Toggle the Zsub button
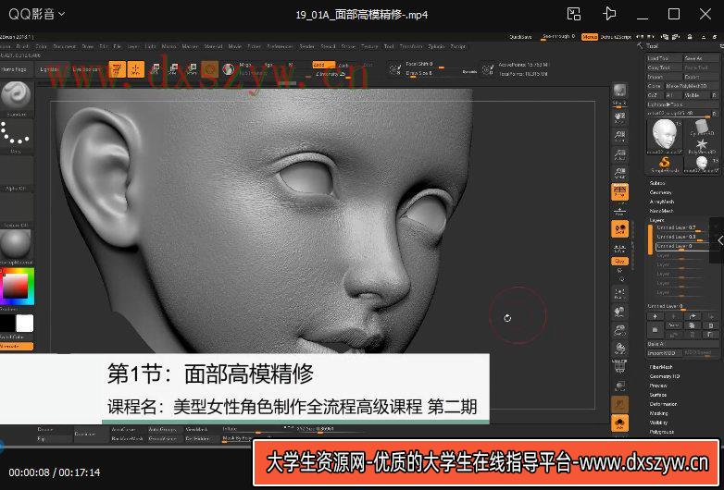 click(x=344, y=66)
